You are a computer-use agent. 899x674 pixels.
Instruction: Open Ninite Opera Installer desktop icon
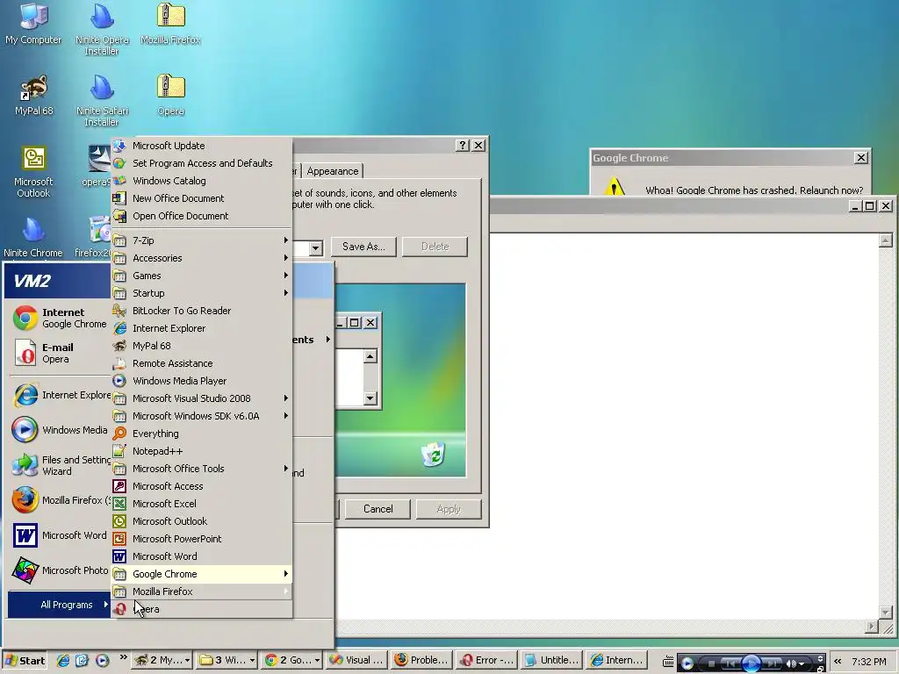point(102,29)
